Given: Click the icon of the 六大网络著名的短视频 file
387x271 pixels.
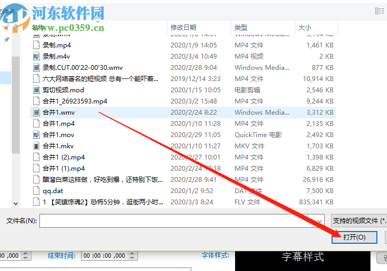Looking at the screenshot, I should pyautogui.click(x=36, y=78).
